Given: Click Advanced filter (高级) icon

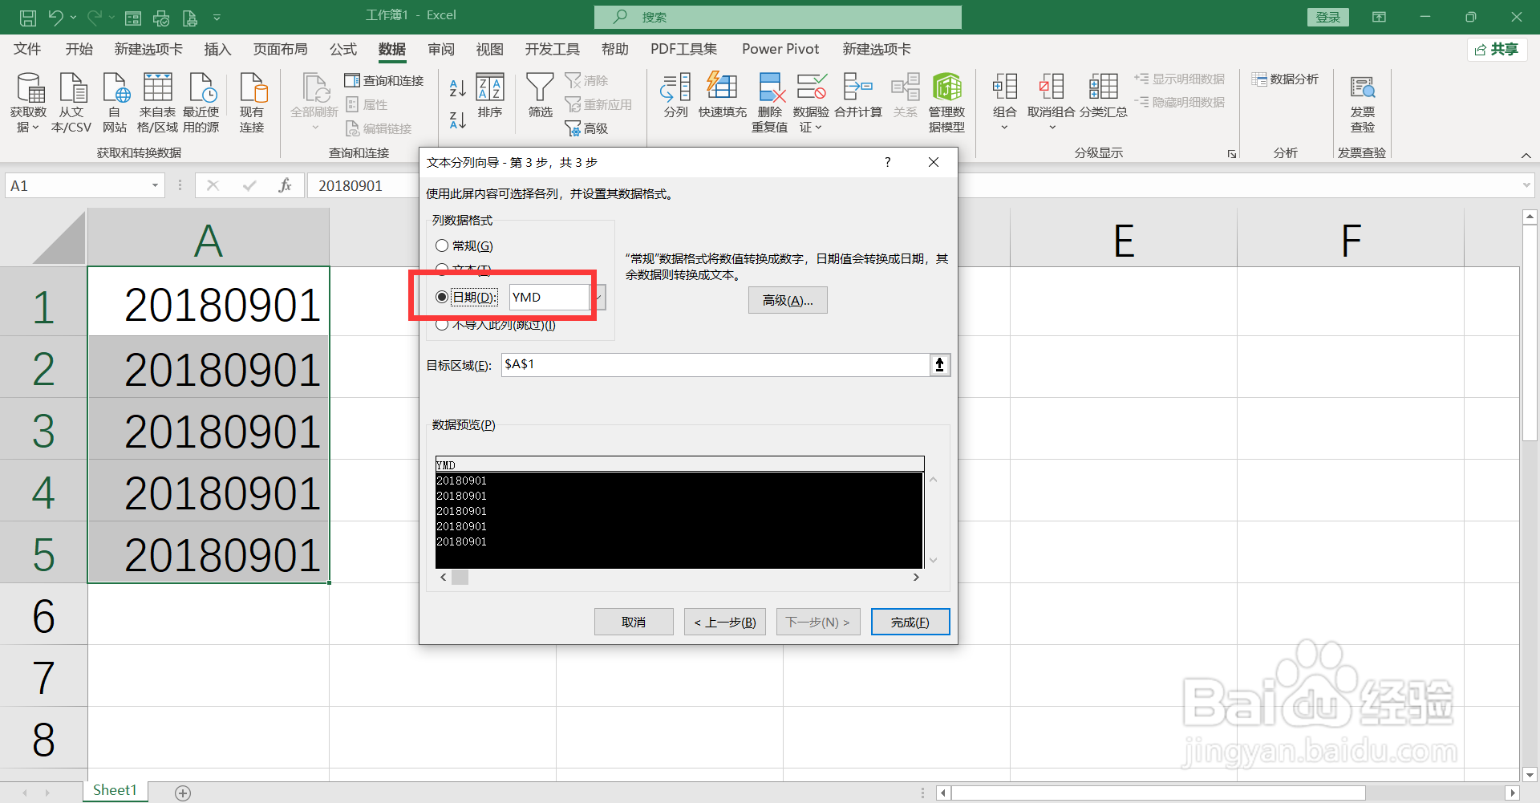Looking at the screenshot, I should (586, 128).
